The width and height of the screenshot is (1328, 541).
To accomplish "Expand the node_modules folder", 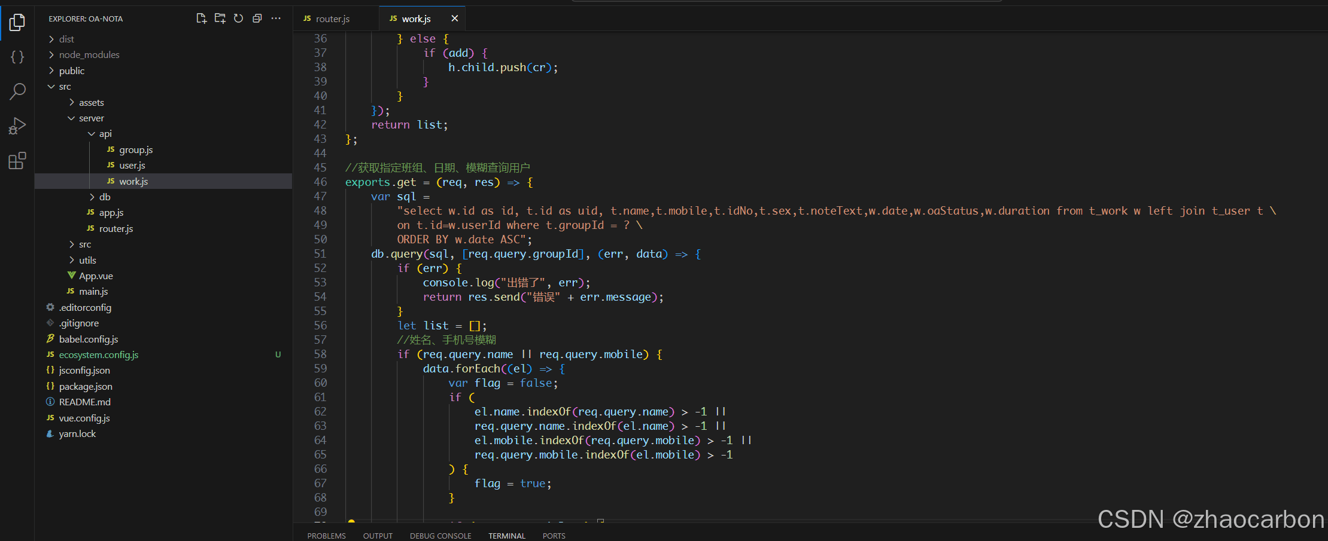I will 89,55.
